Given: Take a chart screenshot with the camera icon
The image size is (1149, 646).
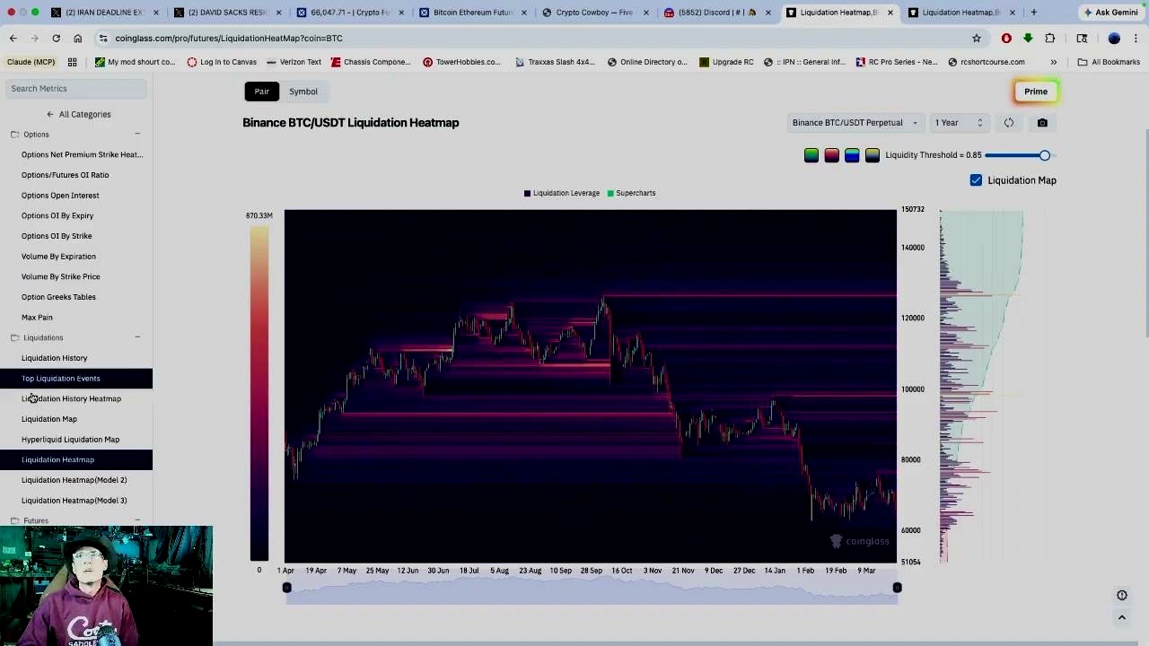Looking at the screenshot, I should pos(1042,123).
